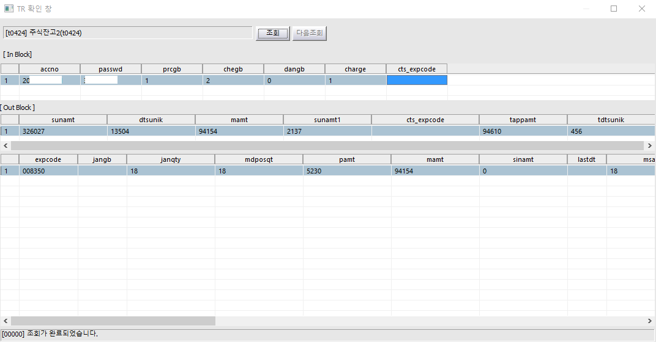Maximize the TR 확인 창 window
The height and width of the screenshot is (342, 656).
614,9
